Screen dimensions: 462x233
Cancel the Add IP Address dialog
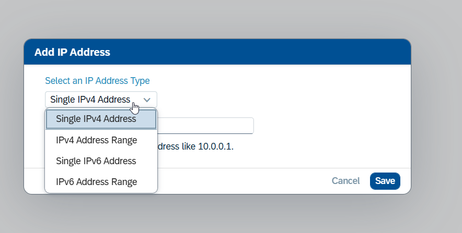pos(345,181)
